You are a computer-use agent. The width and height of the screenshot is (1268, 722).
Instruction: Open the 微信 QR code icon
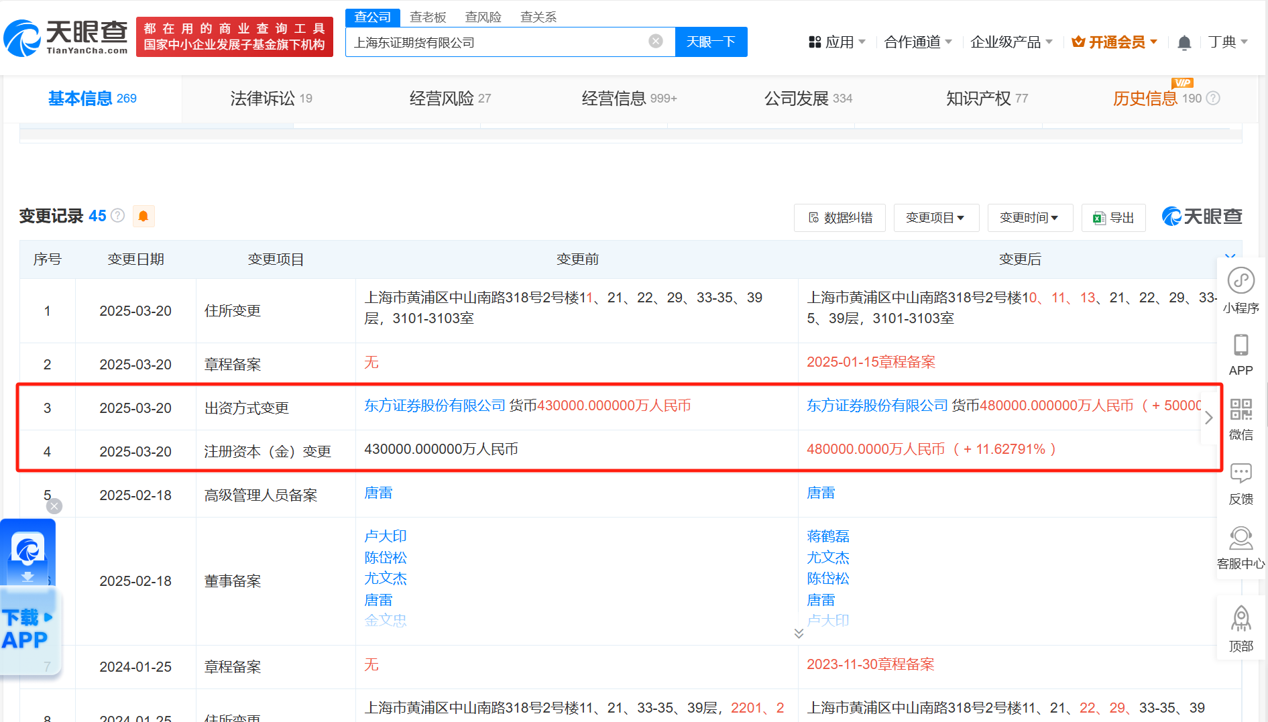(x=1241, y=409)
